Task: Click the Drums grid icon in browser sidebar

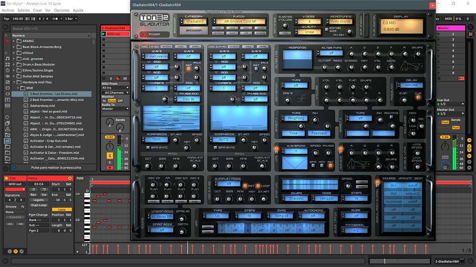Action: coord(7,64)
